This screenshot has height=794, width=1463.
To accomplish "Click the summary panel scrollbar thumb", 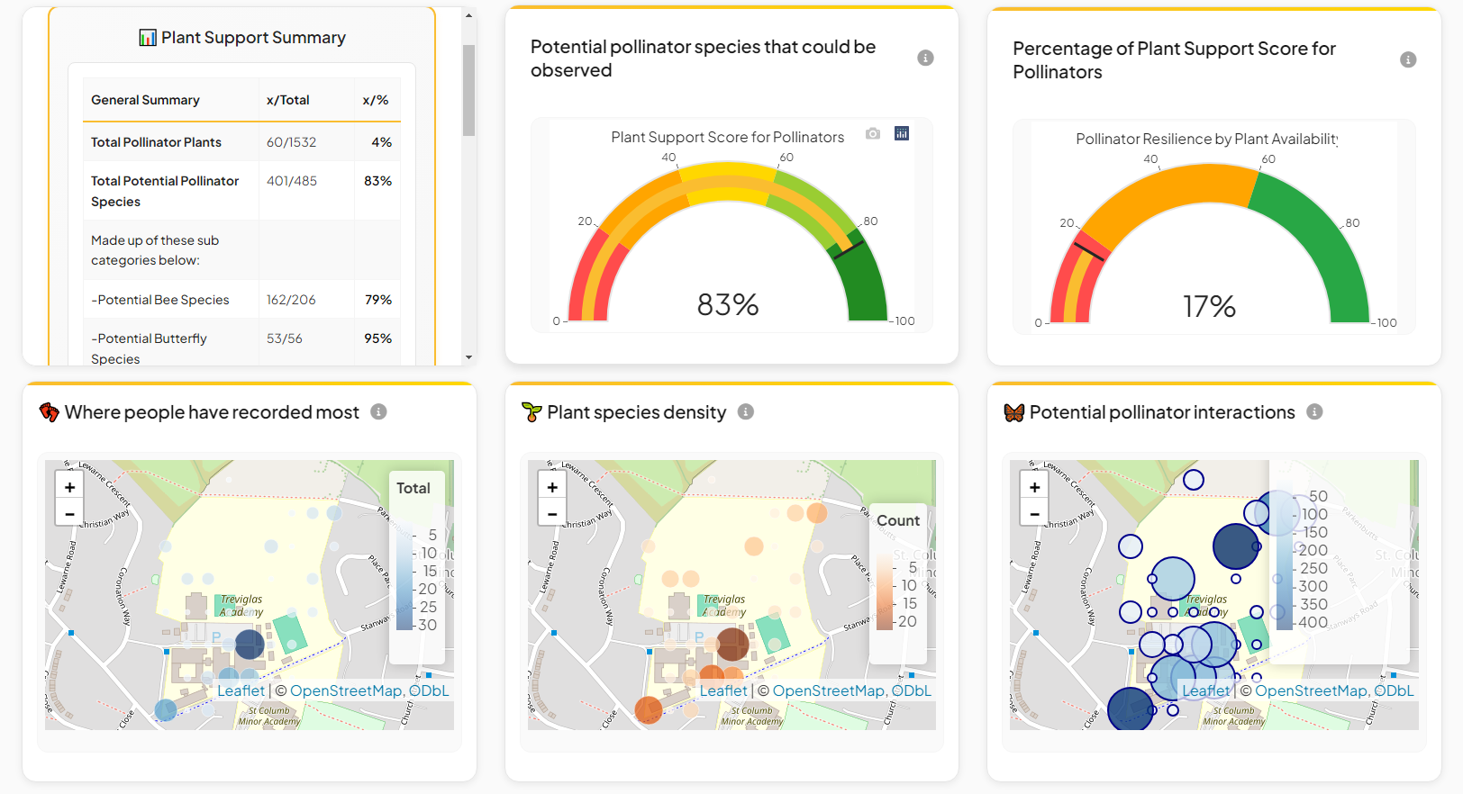I will click(x=468, y=90).
